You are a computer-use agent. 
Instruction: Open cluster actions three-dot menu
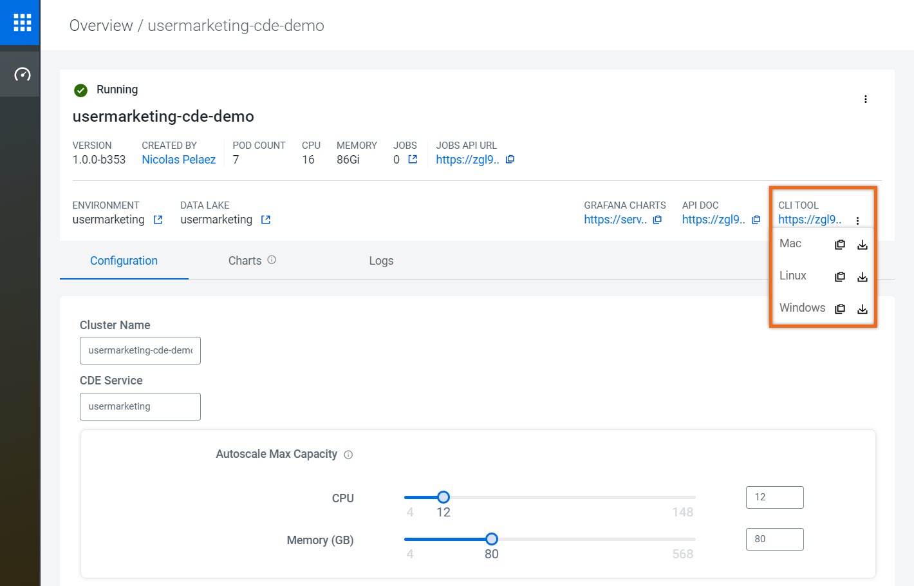[x=865, y=99]
